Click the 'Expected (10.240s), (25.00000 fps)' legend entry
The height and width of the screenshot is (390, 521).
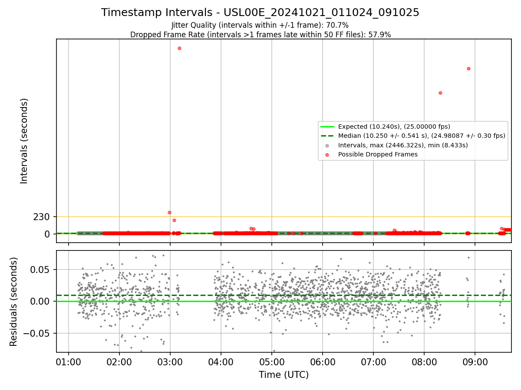tap(394, 127)
